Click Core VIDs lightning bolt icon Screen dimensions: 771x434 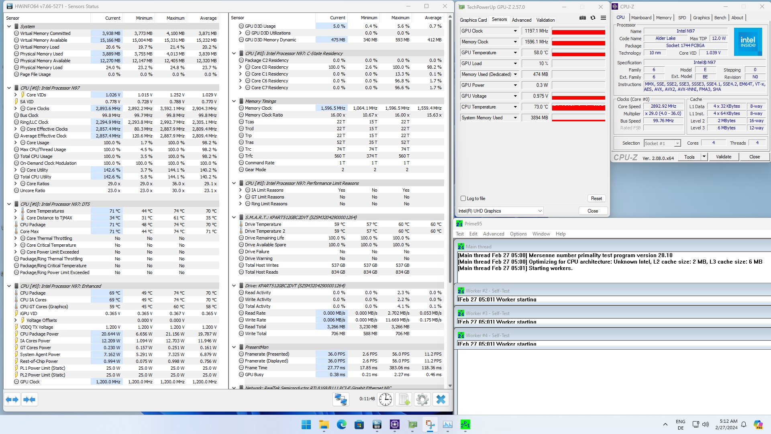pyautogui.click(x=23, y=95)
